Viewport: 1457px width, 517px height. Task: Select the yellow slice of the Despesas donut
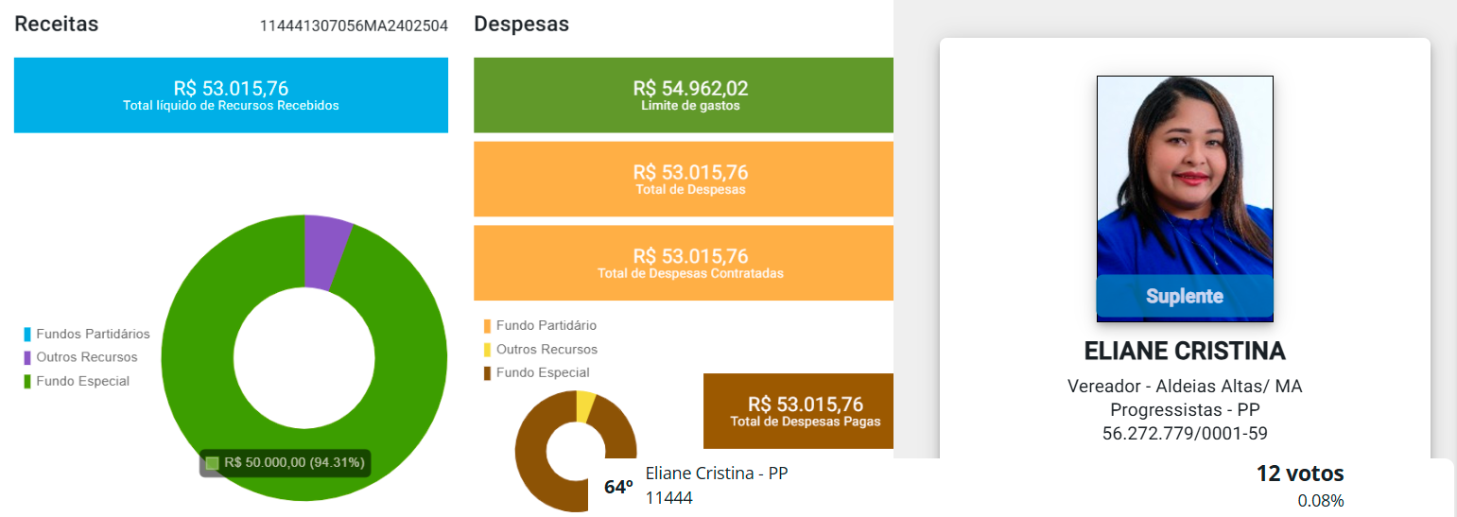pyautogui.click(x=585, y=406)
